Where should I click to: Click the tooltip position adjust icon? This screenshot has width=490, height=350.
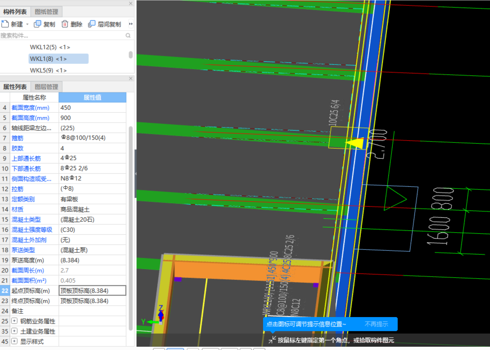coord(272,340)
